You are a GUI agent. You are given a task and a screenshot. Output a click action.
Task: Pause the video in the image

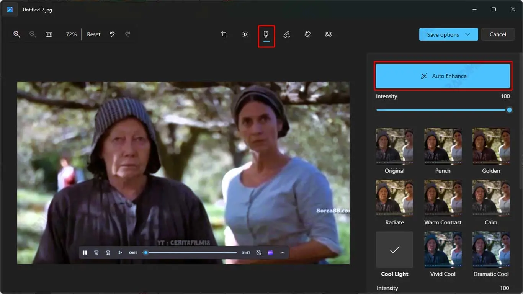click(x=85, y=253)
